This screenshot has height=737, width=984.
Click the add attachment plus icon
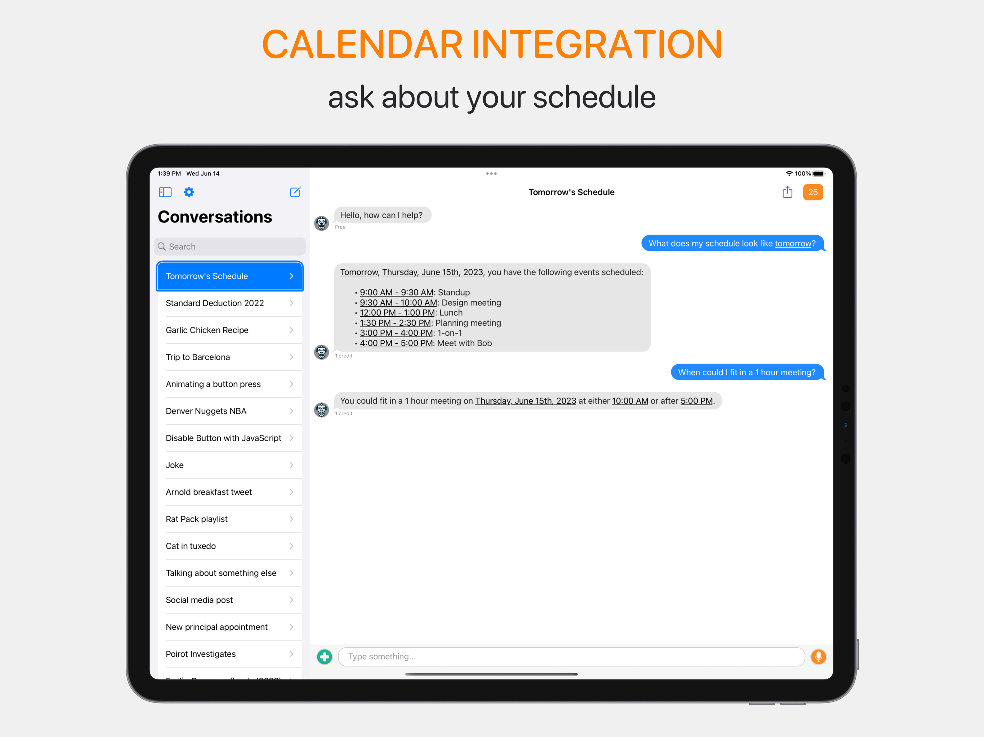click(x=325, y=656)
